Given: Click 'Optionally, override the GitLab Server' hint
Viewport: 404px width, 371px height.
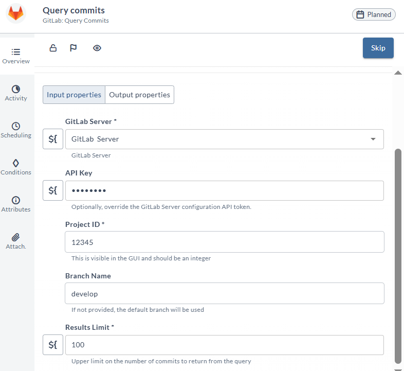Looking at the screenshot, I should pos(161,207).
